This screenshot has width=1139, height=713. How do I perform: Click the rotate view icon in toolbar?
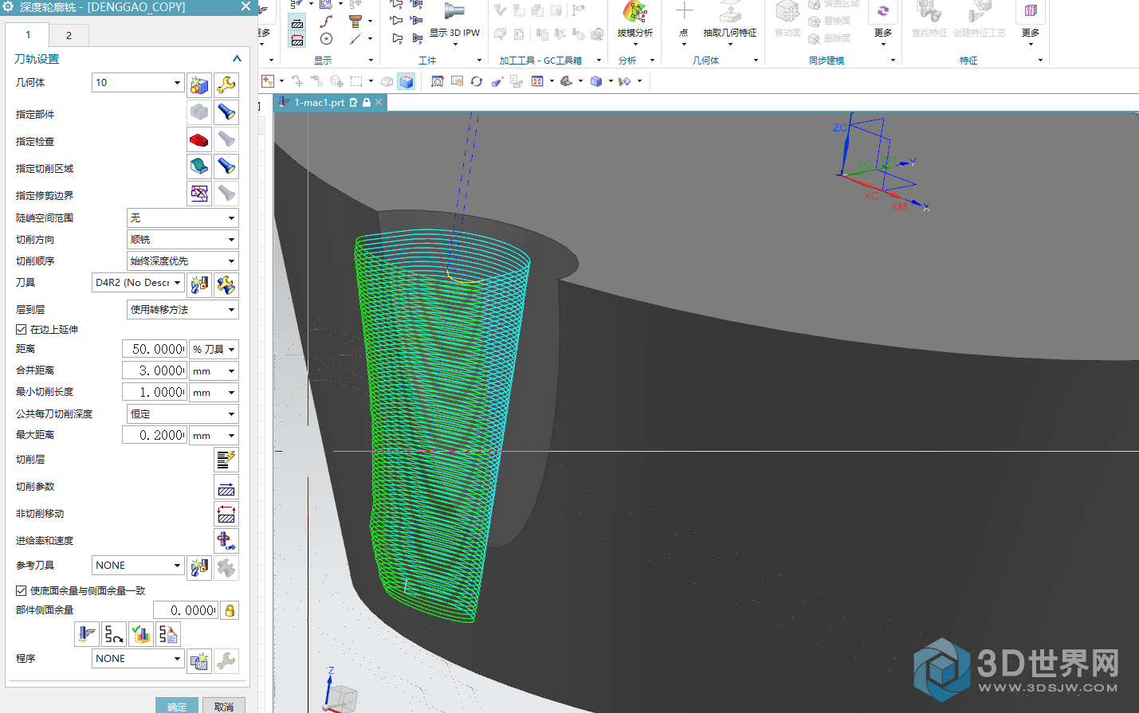[x=476, y=81]
